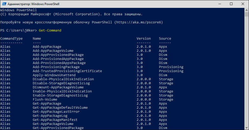Click the Name column header
This screenshot has width=249, height=130.
click(37, 39)
